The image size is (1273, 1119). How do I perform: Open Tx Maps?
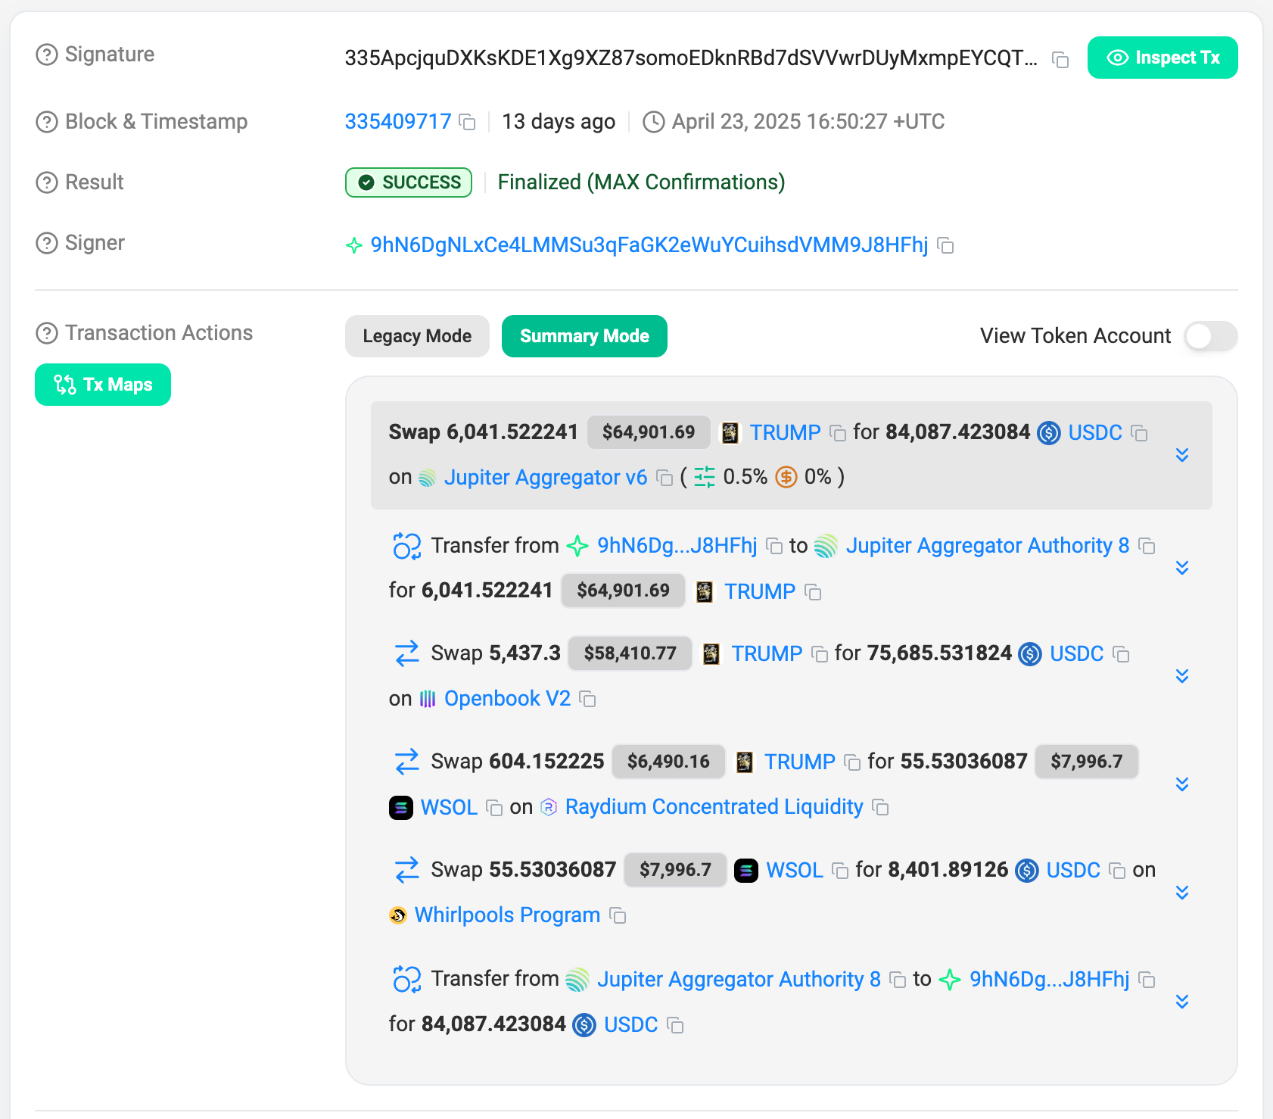[103, 385]
